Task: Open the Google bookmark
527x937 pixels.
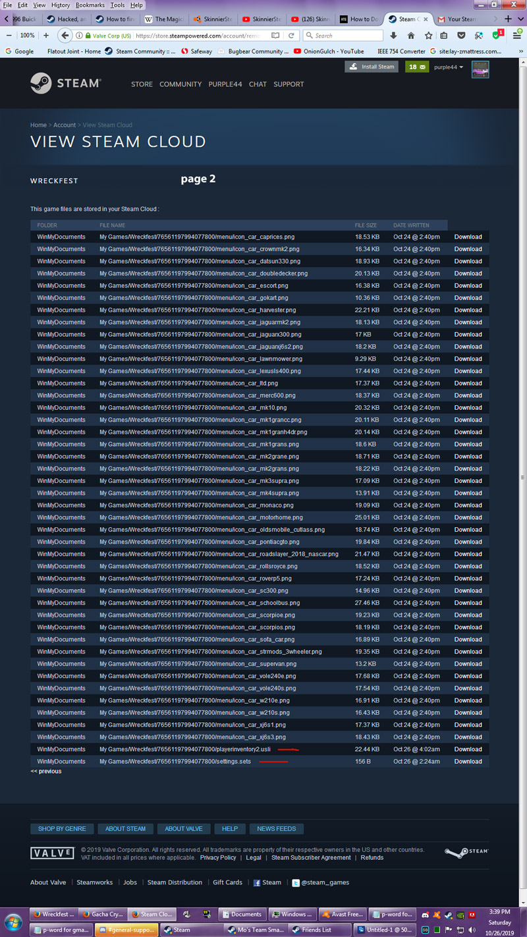Action: pyautogui.click(x=19, y=51)
